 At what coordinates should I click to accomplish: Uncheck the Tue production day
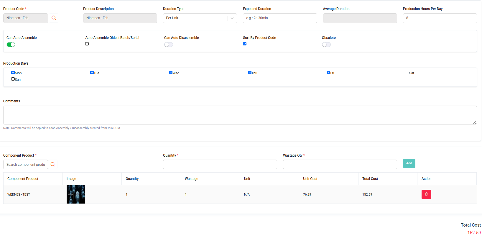click(x=92, y=73)
